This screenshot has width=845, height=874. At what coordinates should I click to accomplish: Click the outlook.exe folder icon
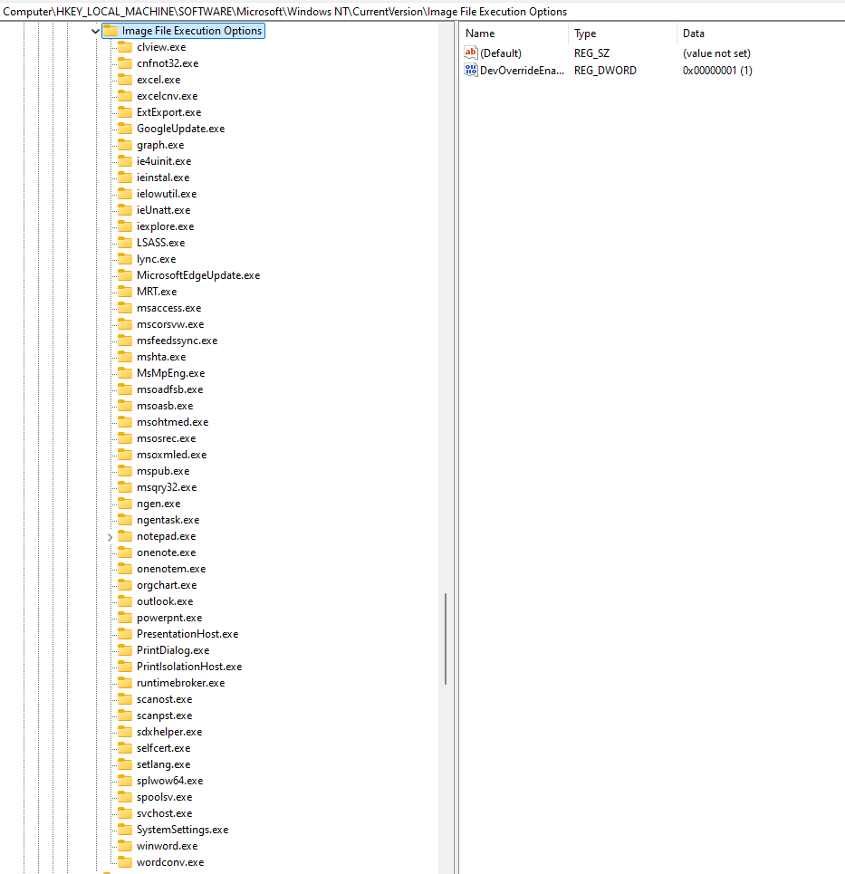pyautogui.click(x=125, y=601)
